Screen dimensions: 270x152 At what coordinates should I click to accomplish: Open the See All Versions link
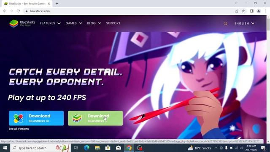(19, 129)
